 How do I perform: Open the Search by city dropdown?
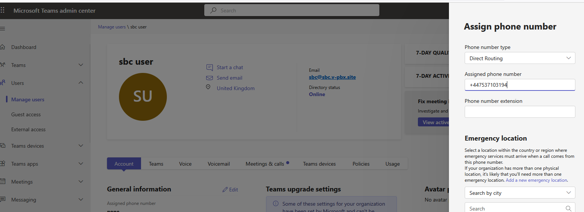pyautogui.click(x=520, y=193)
